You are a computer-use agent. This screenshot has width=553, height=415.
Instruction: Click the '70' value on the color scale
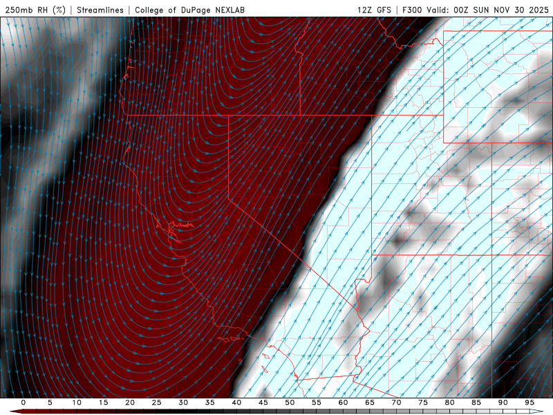click(396, 403)
